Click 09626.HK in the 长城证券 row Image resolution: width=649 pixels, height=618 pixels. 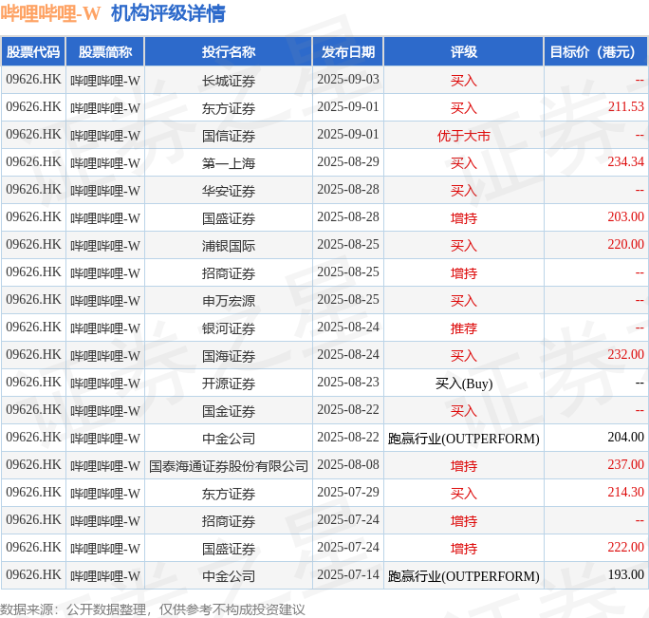click(x=33, y=79)
